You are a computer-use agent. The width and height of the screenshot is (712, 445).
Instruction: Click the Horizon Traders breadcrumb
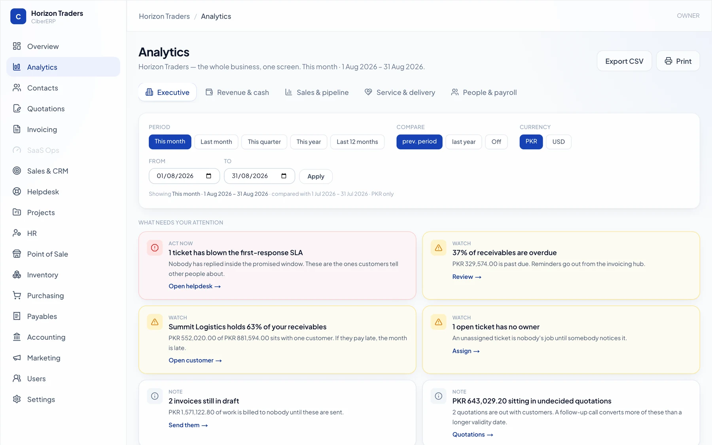pyautogui.click(x=164, y=16)
